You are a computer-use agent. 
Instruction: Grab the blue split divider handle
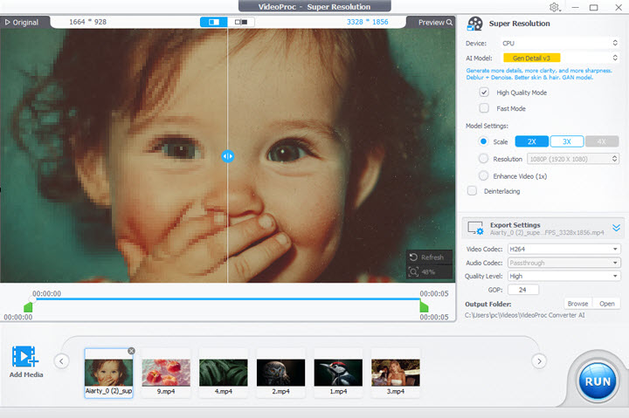[x=227, y=156]
